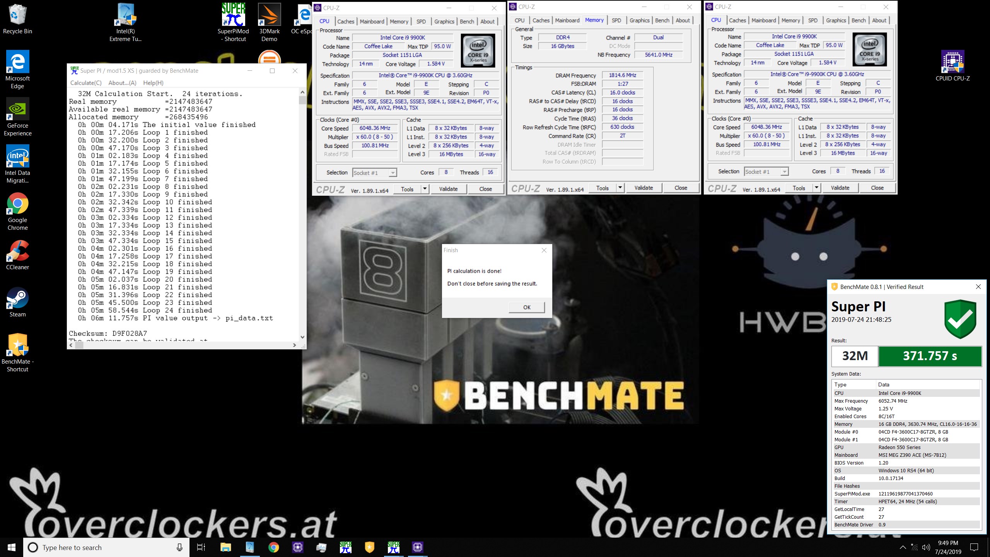Expand the Tools dropdown arrow in middle CPU-Z

pos(620,188)
